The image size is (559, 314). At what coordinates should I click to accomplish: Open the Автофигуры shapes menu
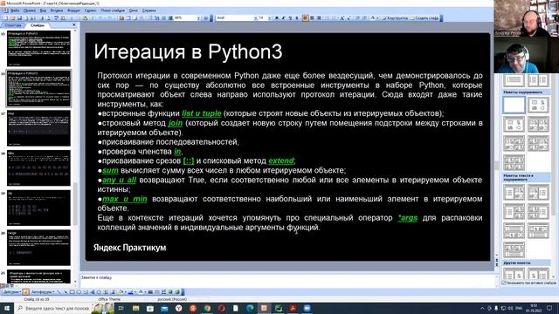pyautogui.click(x=43, y=292)
